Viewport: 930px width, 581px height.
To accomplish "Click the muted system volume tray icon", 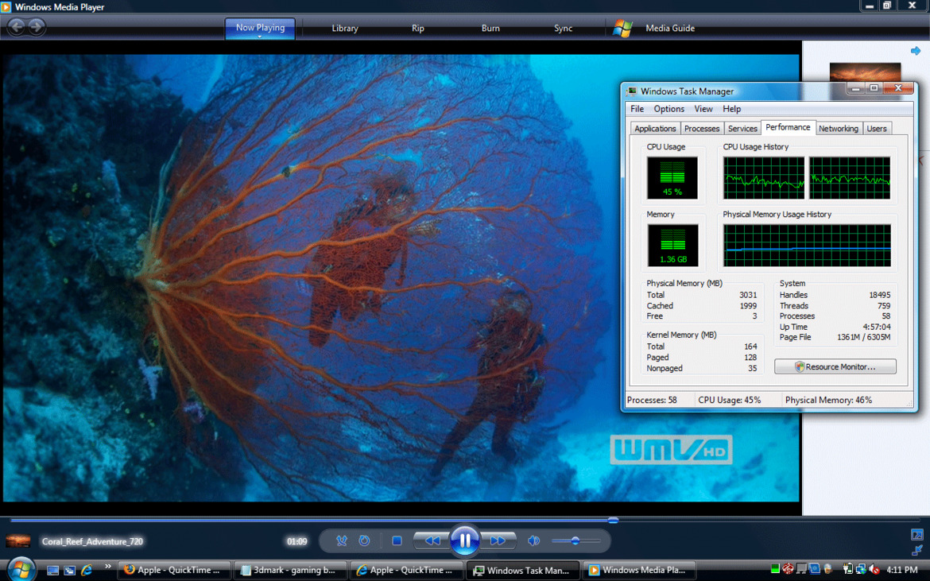I will 874,571.
